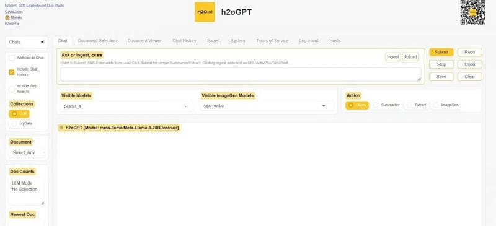This screenshot has height=226, width=496.
Task: Enable Include Web Search checkbox
Action: [x=12, y=89]
